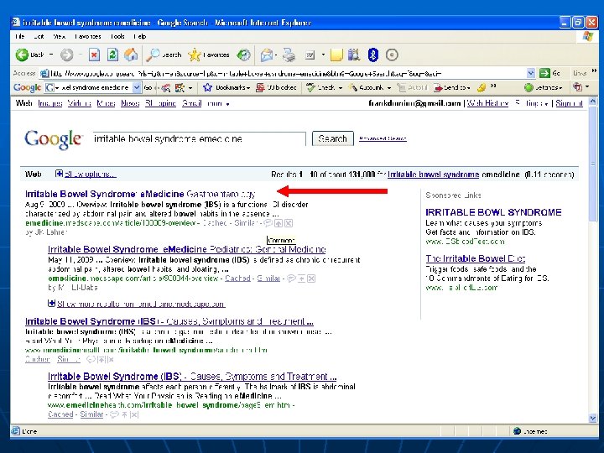
Task: Open the Web History link
Action: click(x=487, y=103)
